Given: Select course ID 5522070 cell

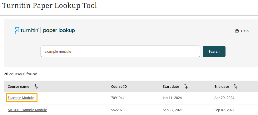Looking at the screenshot, I should pos(118,110).
